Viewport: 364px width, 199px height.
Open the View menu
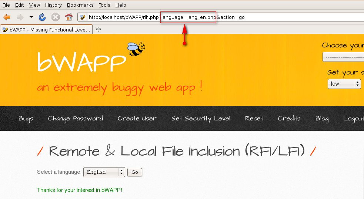point(34,5)
